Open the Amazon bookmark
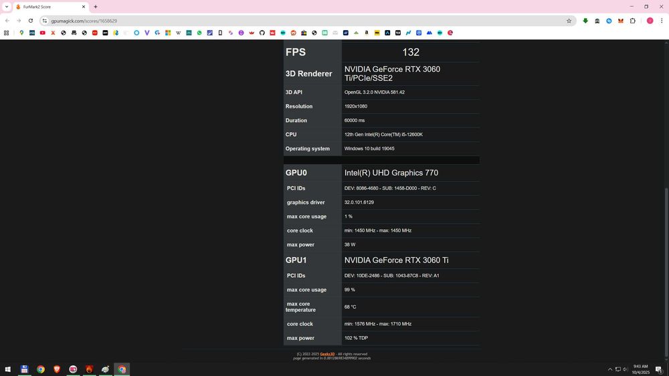 click(367, 33)
